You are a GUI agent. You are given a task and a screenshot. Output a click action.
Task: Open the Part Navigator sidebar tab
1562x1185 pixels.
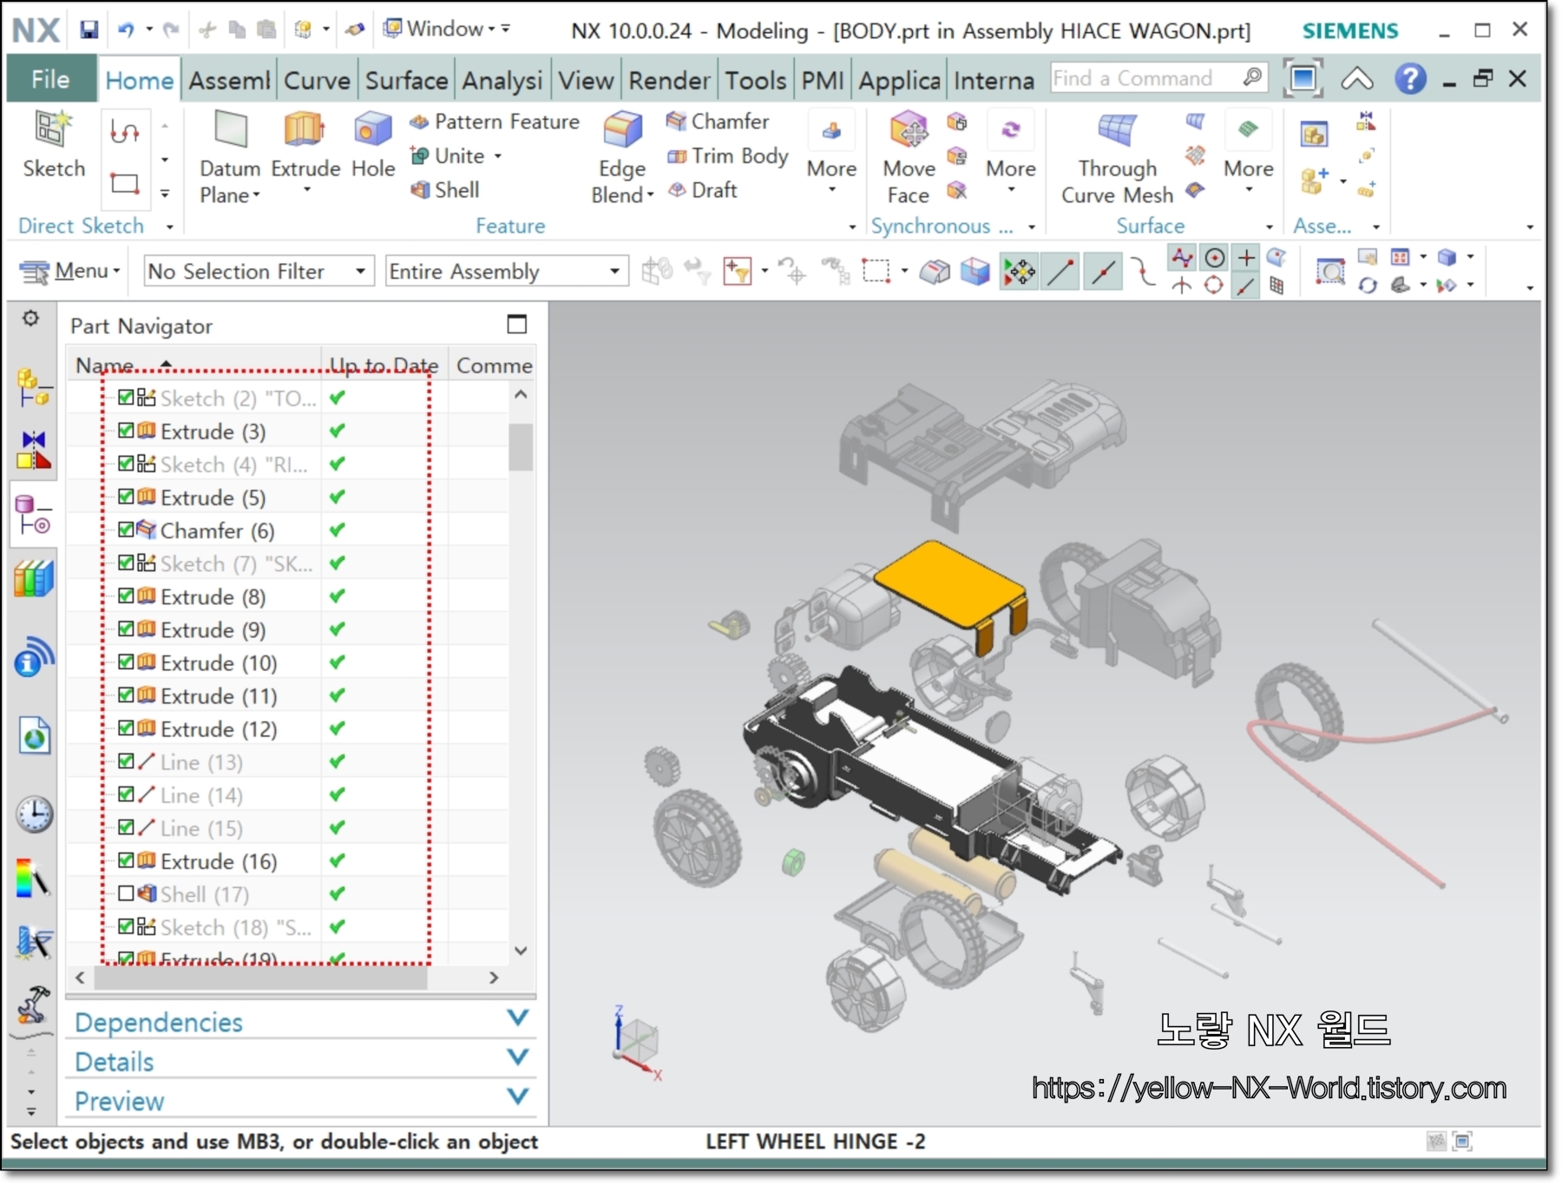[34, 515]
